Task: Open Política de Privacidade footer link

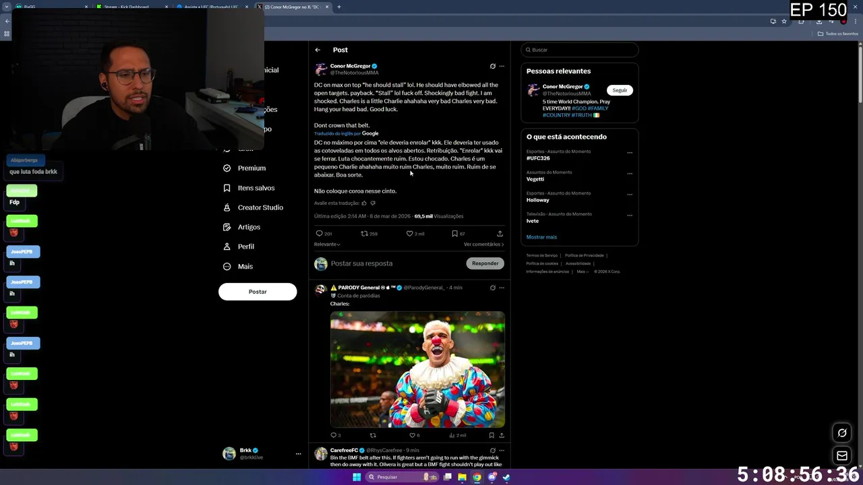Action: click(x=584, y=255)
